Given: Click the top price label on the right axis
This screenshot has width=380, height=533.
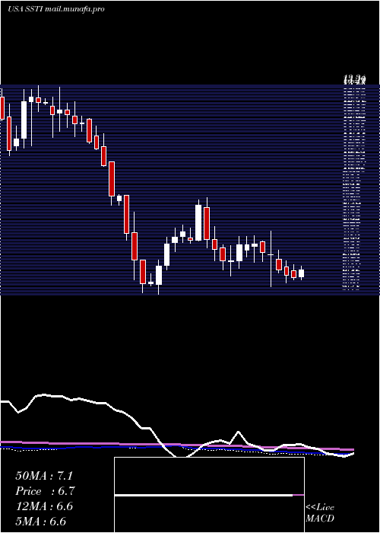Looking at the screenshot, I should (354, 80).
